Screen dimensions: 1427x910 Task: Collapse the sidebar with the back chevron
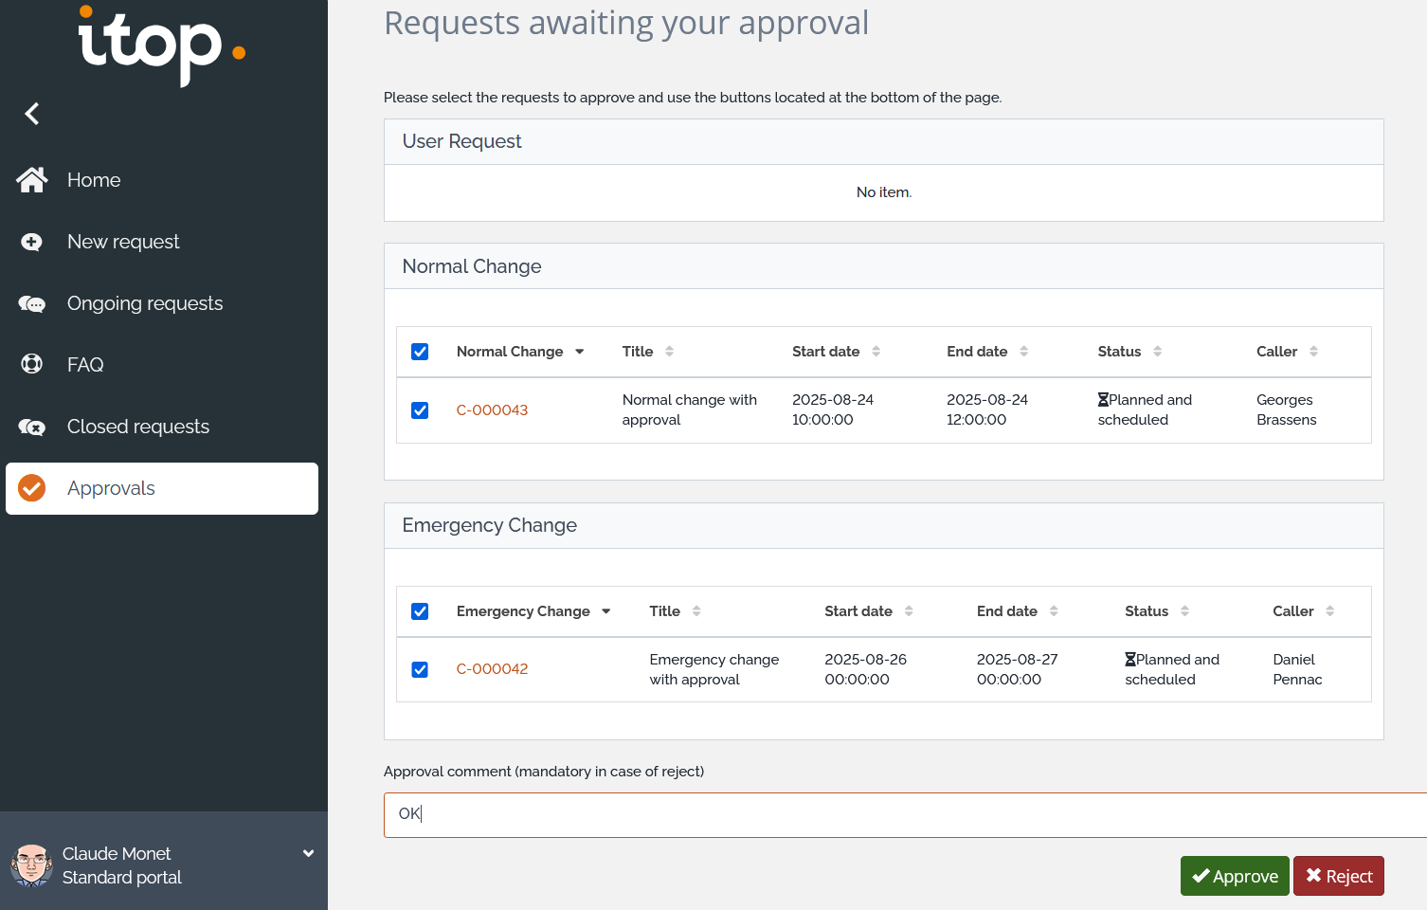(x=32, y=114)
